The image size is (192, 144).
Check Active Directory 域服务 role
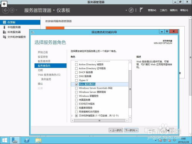click(x=76, y=65)
